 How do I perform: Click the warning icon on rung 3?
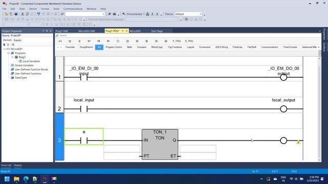[298, 143]
